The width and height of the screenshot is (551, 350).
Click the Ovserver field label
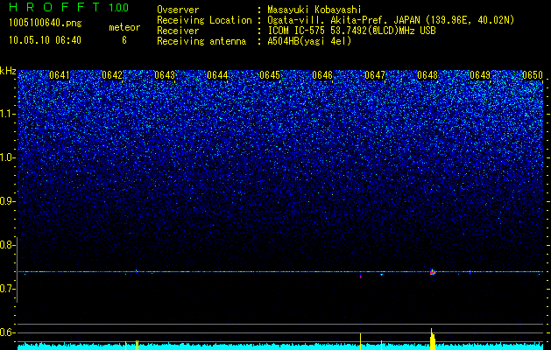coord(178,10)
